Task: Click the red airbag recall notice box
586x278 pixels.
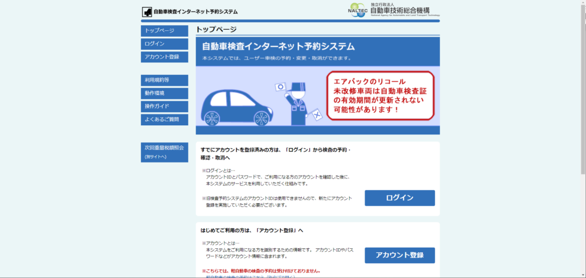Action: point(380,92)
